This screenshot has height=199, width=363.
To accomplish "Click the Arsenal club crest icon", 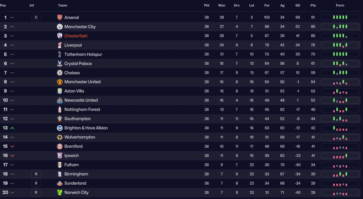I will pos(60,18).
